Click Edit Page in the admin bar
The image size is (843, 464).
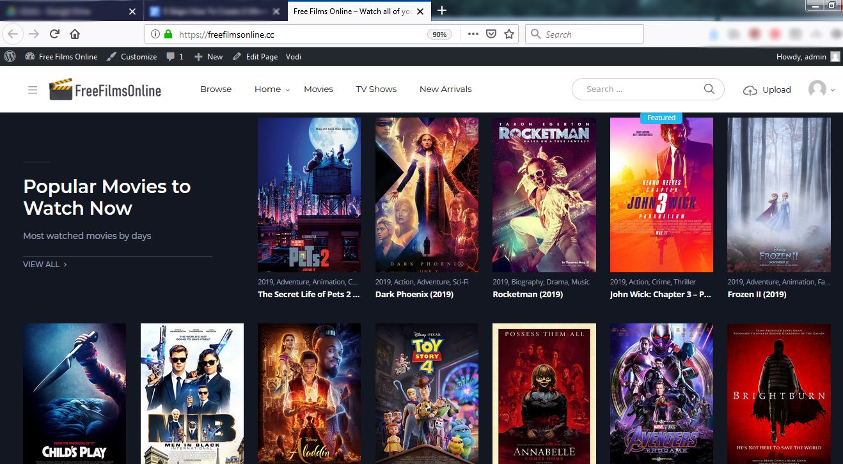coord(255,56)
